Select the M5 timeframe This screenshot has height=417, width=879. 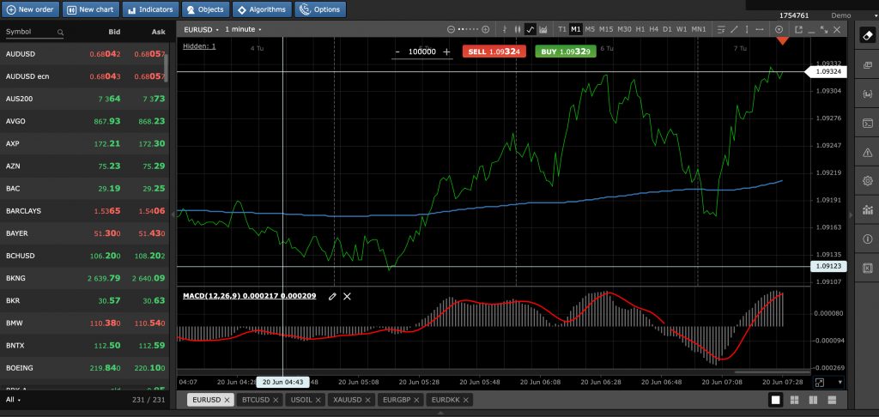pos(590,29)
